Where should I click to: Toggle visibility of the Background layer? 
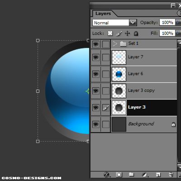96,124
